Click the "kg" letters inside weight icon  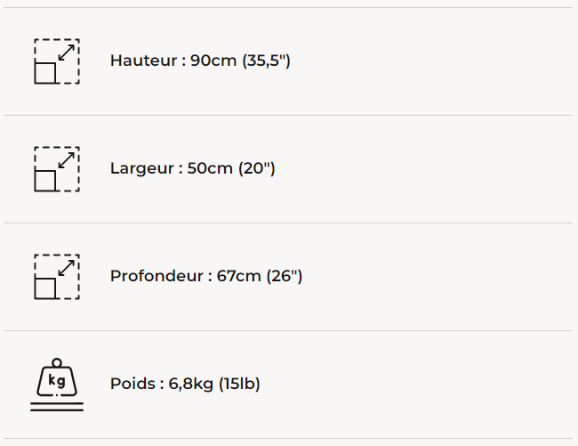(57, 382)
